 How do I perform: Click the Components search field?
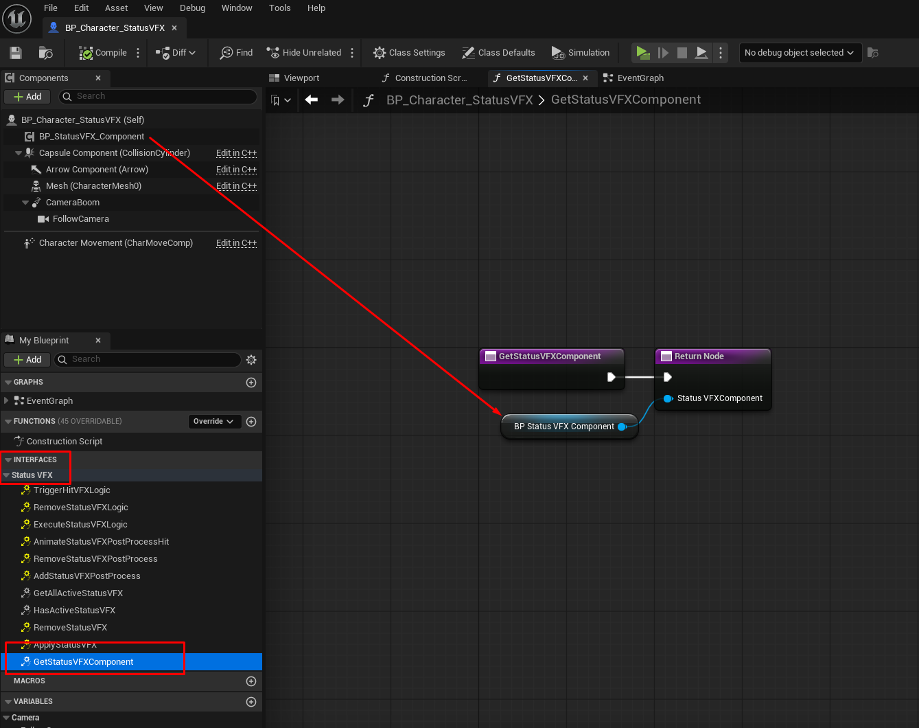pyautogui.click(x=158, y=97)
